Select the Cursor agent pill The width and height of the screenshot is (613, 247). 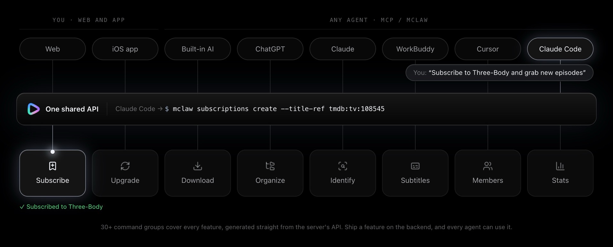click(x=488, y=49)
